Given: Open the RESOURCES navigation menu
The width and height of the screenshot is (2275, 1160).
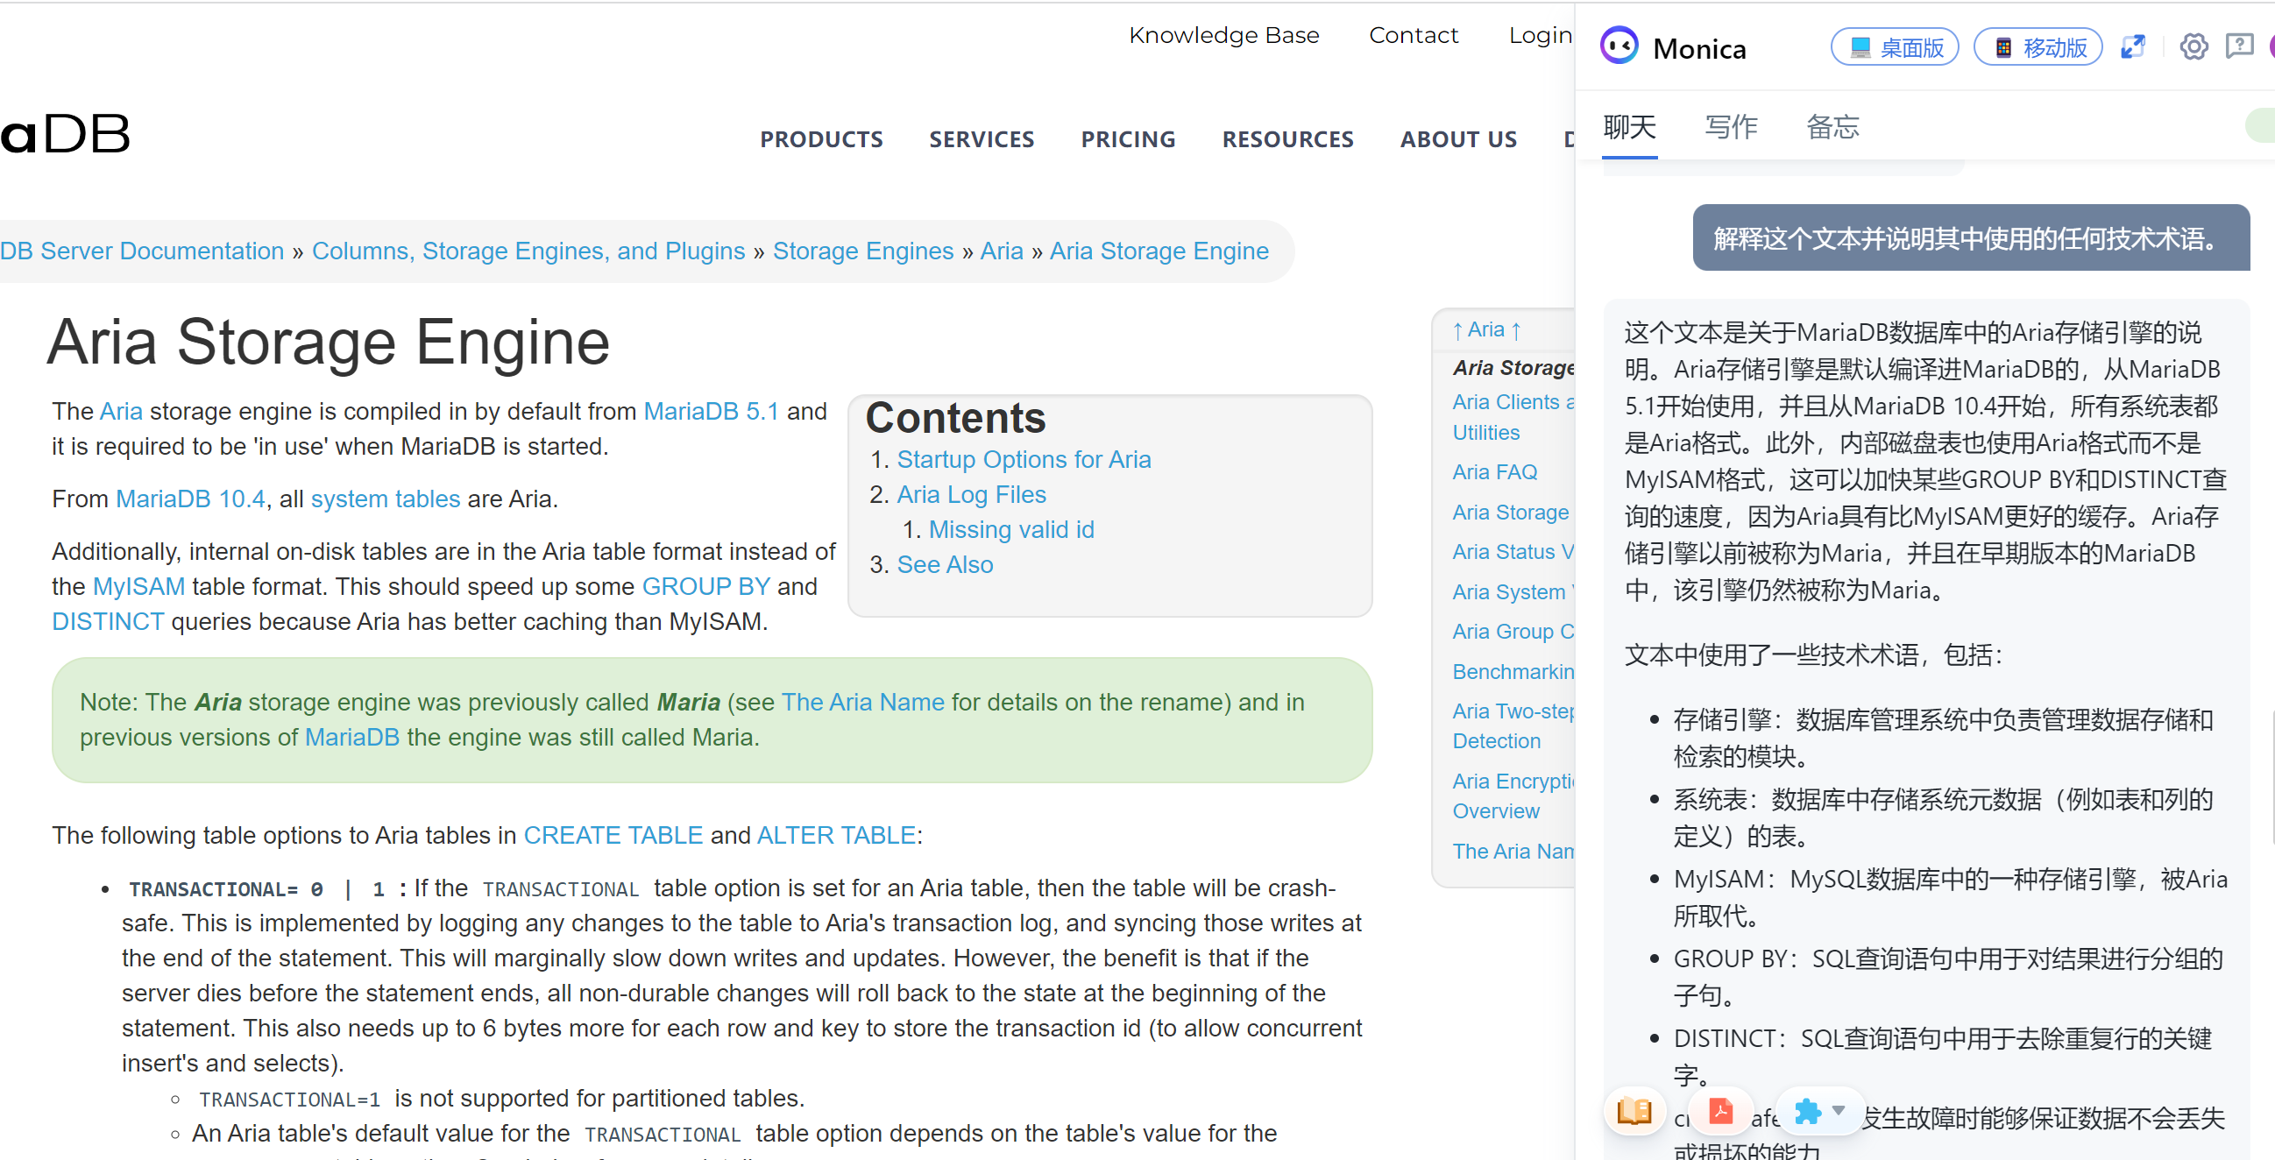Looking at the screenshot, I should (x=1286, y=139).
